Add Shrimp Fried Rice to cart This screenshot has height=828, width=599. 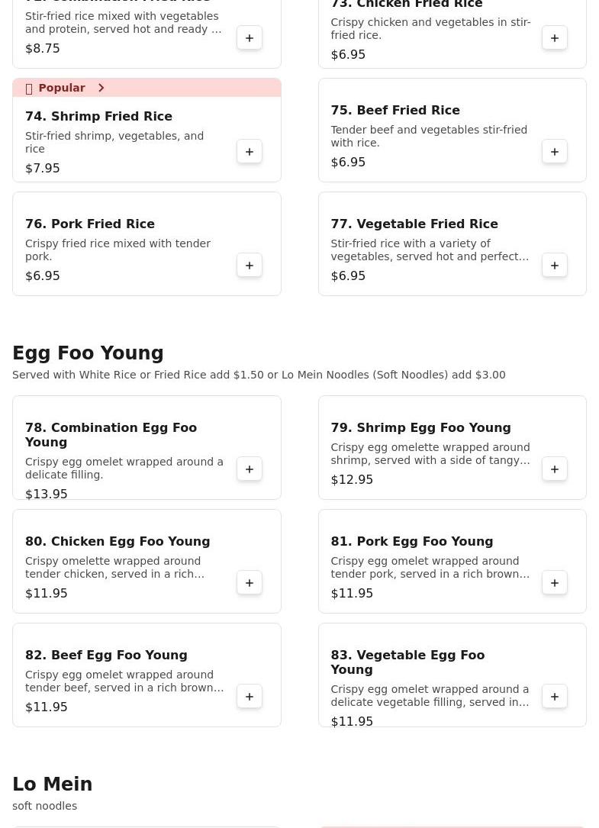click(x=250, y=152)
